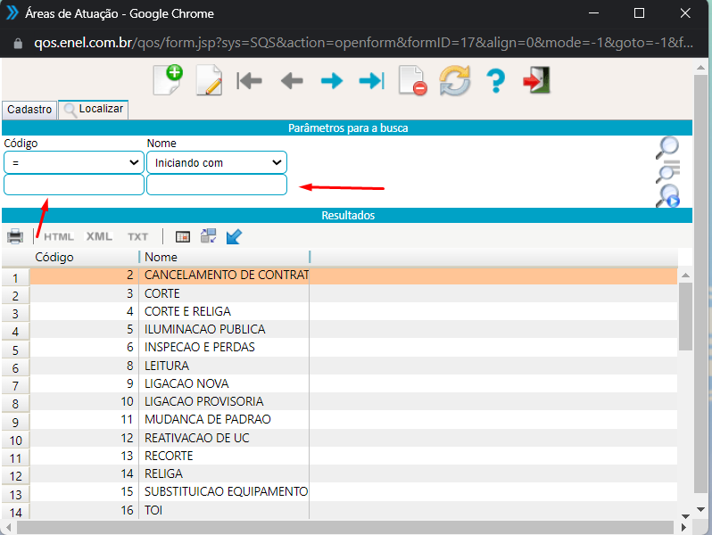712x535 pixels.
Task: Go to first record arrow icon
Action: (x=249, y=81)
